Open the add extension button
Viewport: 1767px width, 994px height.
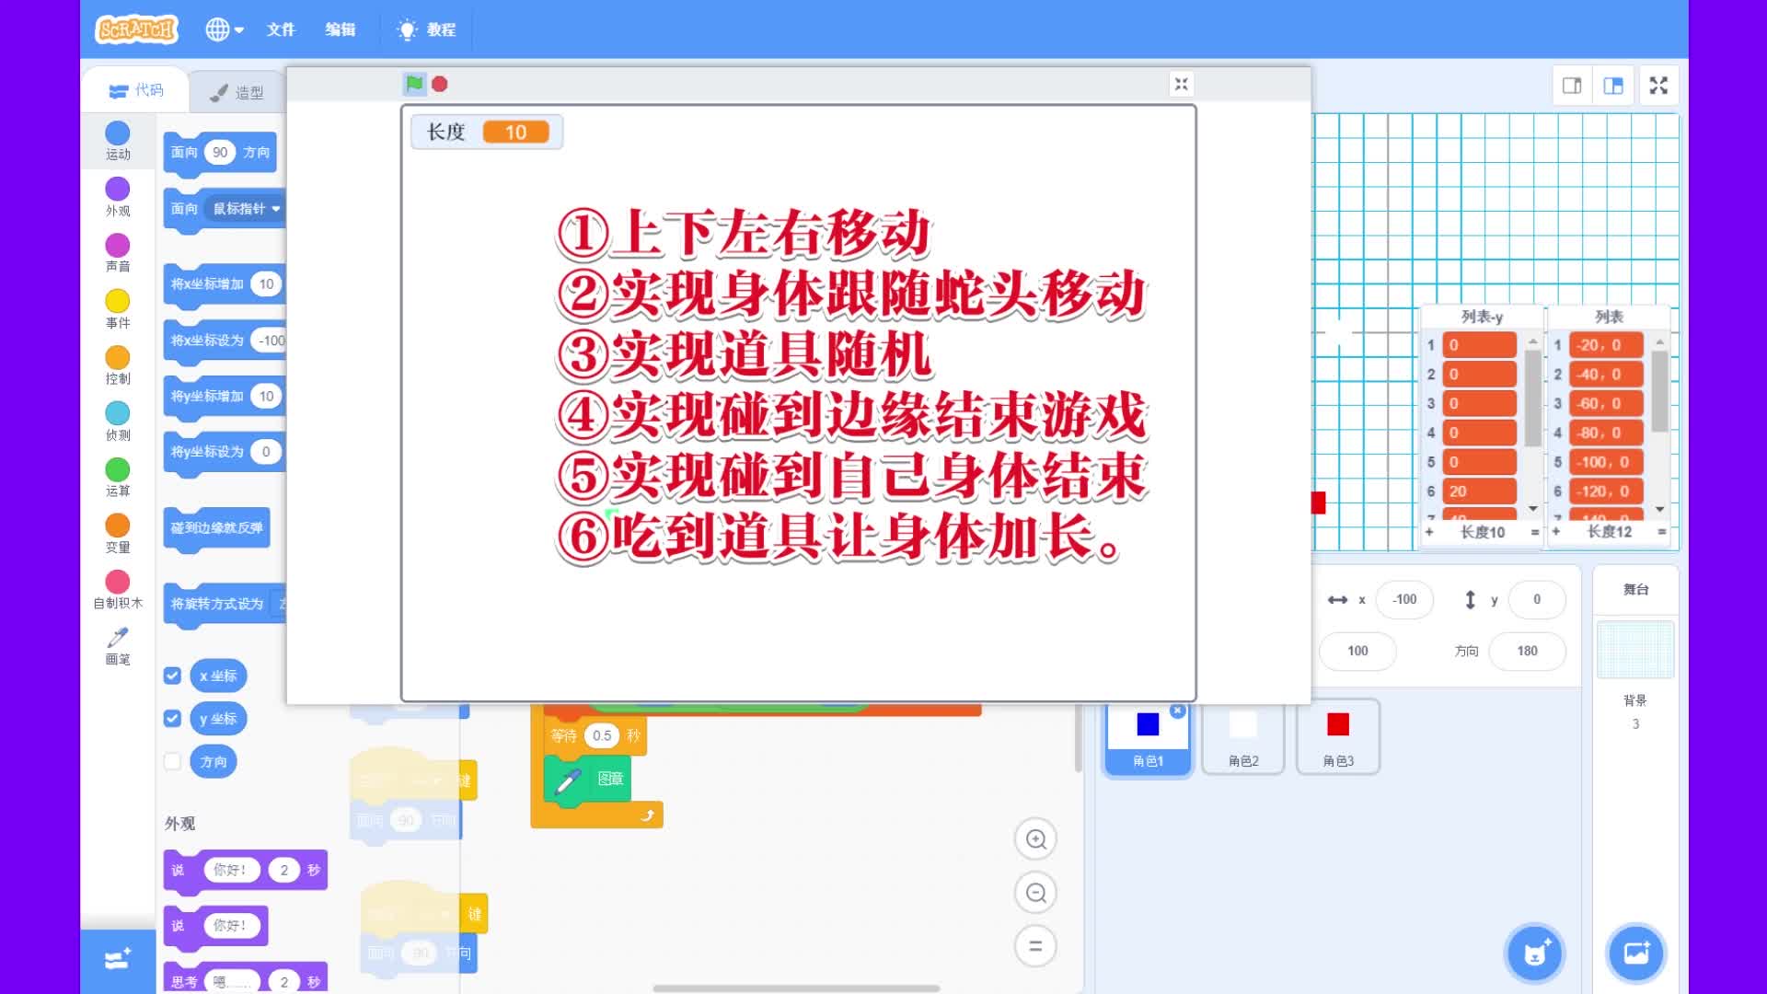118,960
